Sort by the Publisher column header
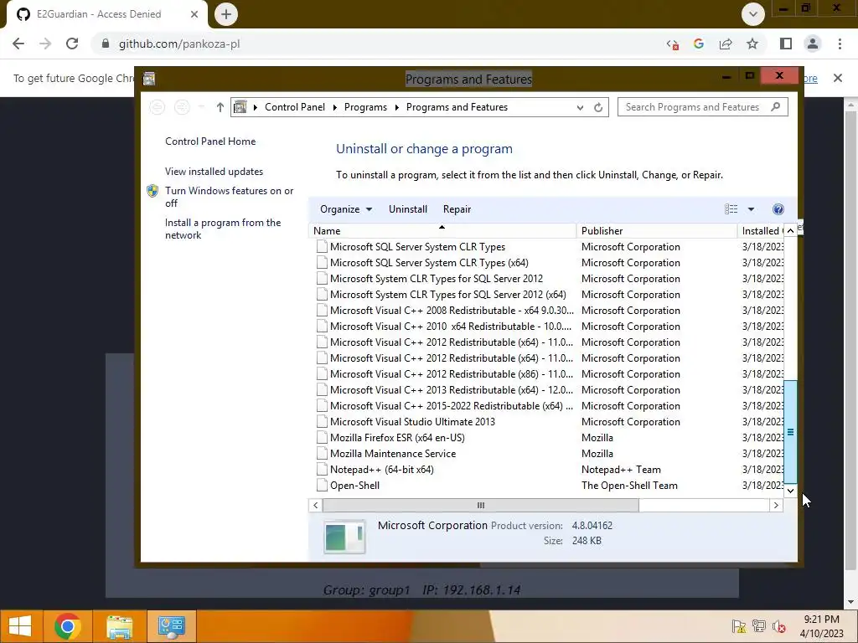Viewport: 858px width, 643px height. coord(657,231)
